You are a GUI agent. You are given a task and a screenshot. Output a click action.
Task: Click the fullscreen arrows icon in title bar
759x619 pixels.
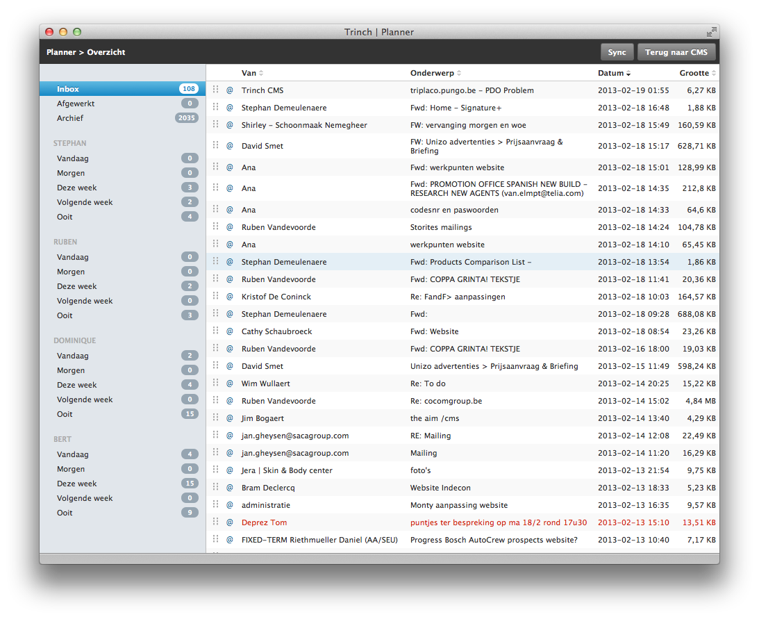tap(711, 32)
